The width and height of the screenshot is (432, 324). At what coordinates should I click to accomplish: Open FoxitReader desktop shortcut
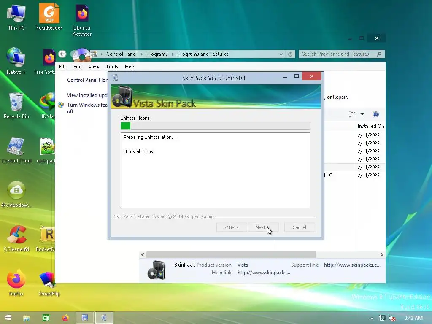click(x=49, y=17)
